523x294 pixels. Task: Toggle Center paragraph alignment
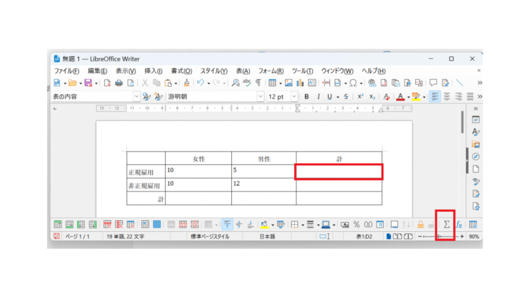click(447, 97)
